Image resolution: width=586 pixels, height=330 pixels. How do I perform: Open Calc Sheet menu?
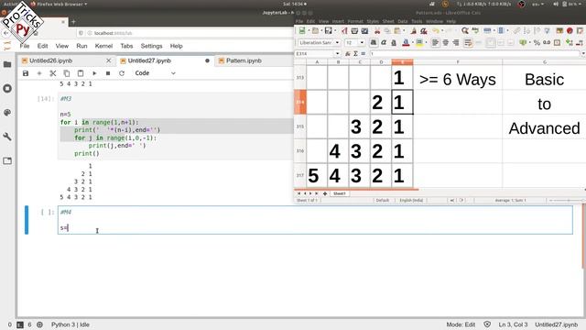coord(388,21)
